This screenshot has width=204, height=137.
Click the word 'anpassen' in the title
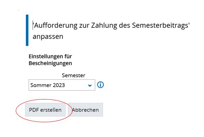click(x=48, y=37)
